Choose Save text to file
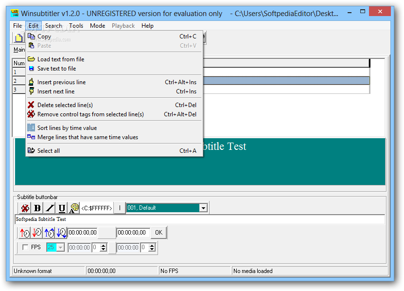 [114, 68]
